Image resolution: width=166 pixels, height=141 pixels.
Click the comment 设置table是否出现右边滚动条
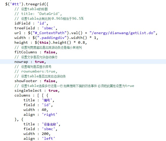tap(40, 76)
